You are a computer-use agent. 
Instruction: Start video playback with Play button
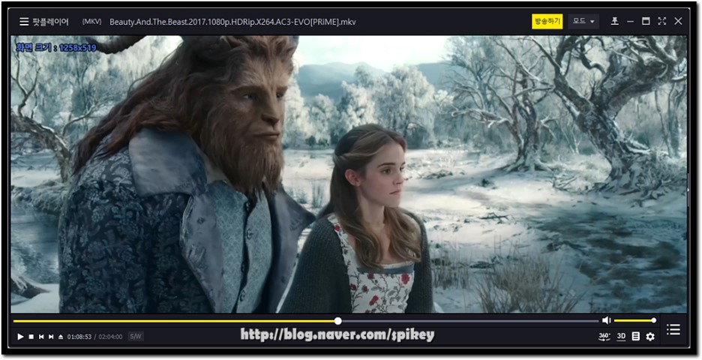pos(20,337)
